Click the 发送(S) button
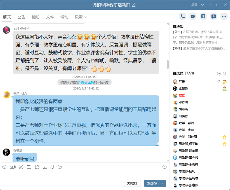This screenshot has width=230, height=190. [x=152, y=183]
